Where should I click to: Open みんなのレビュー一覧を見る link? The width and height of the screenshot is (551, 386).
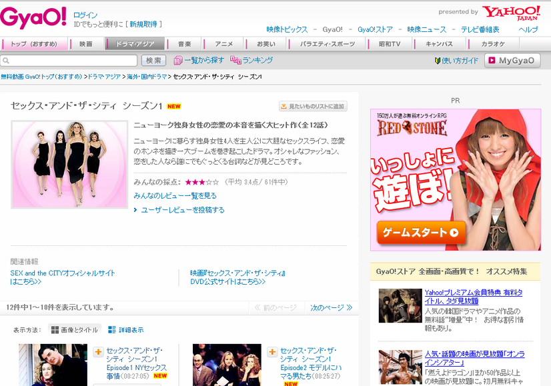tap(175, 195)
